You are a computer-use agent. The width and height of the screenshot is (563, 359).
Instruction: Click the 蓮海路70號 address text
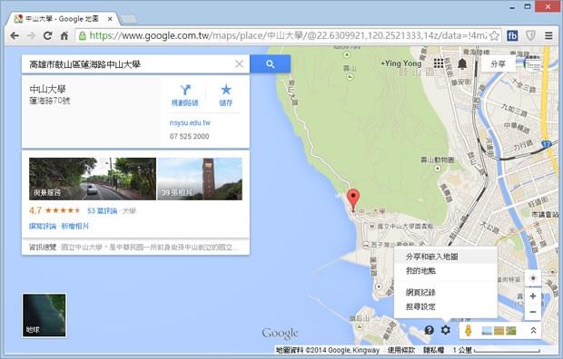pos(50,101)
